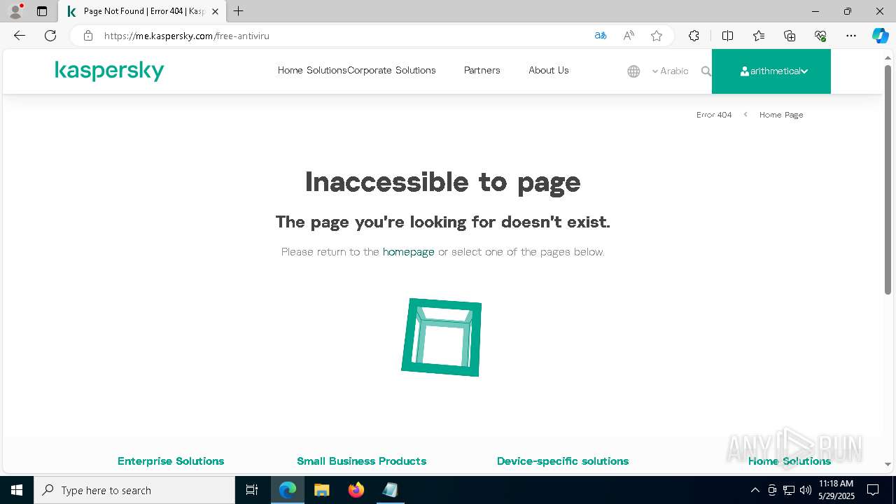This screenshot has height=504, width=896.
Task: Add page to favorites star icon
Action: (657, 36)
